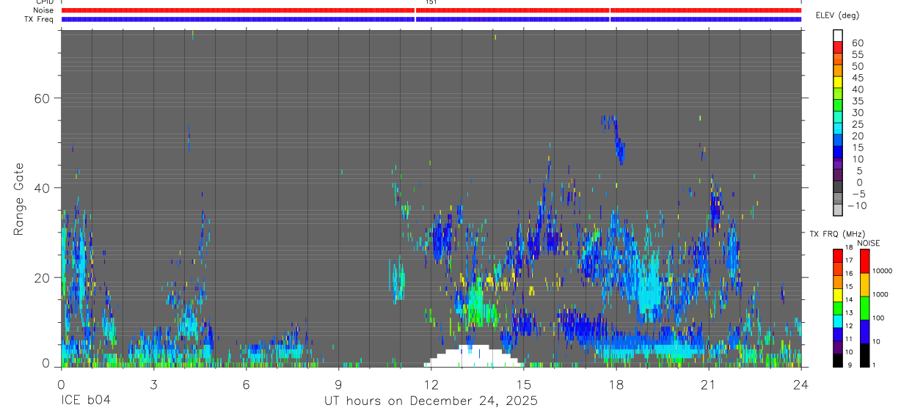Viewport: 901px width, 416px height.
Task: Click the '6' hour tick label on x-axis
Action: [x=246, y=384]
